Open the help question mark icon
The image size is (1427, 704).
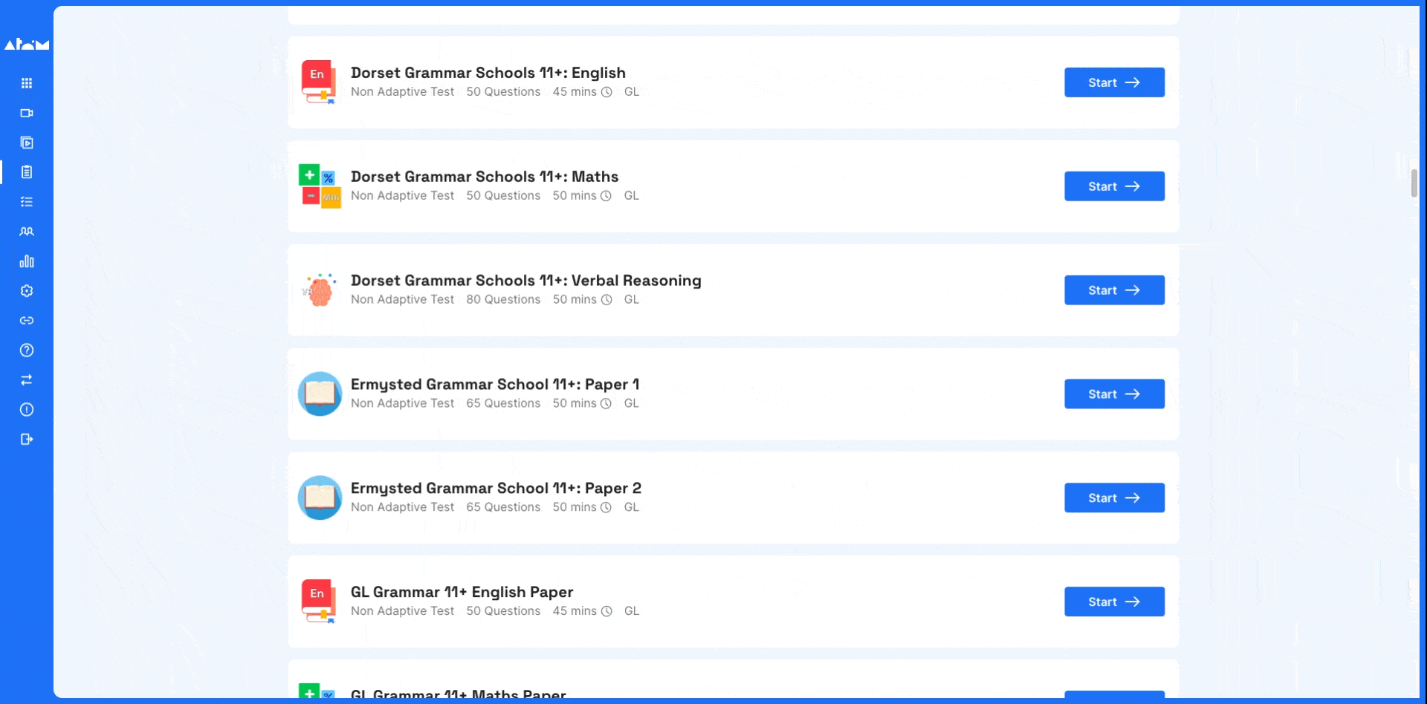[27, 351]
